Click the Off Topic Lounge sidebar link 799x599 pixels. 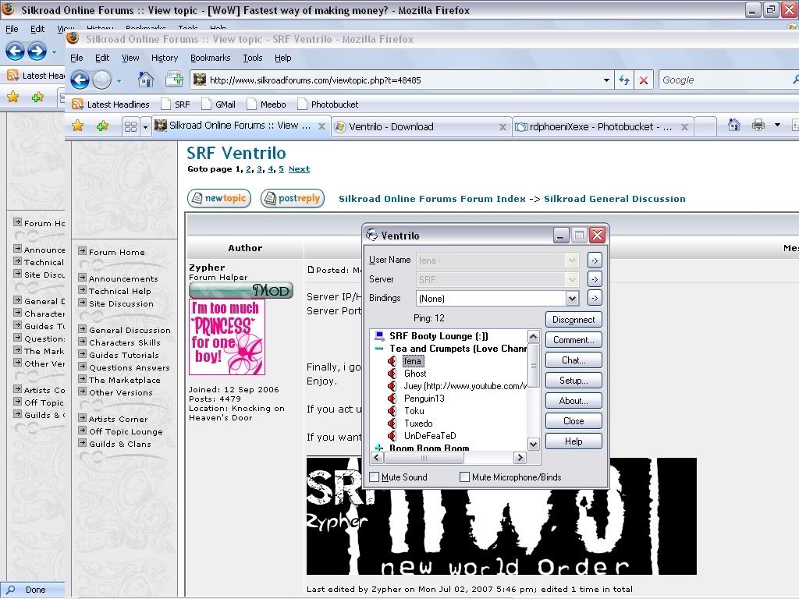pos(126,431)
